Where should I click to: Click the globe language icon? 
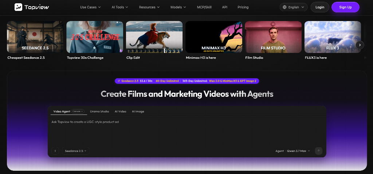(x=284, y=7)
